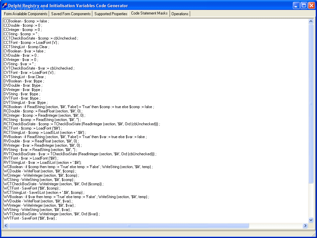Viewport: 317px width, 238px height.
Task: Minimize the Code Generator window
Action: (296, 6)
